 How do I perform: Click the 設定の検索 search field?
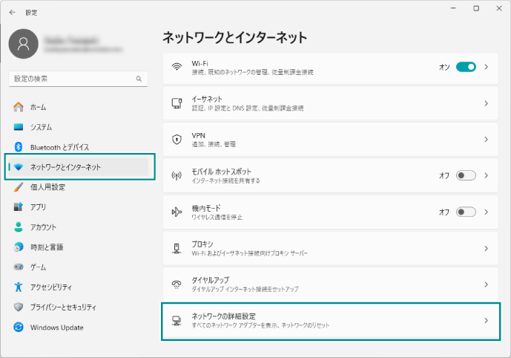73,78
